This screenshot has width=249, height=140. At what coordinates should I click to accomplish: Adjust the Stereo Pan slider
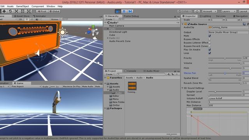tap(225, 73)
